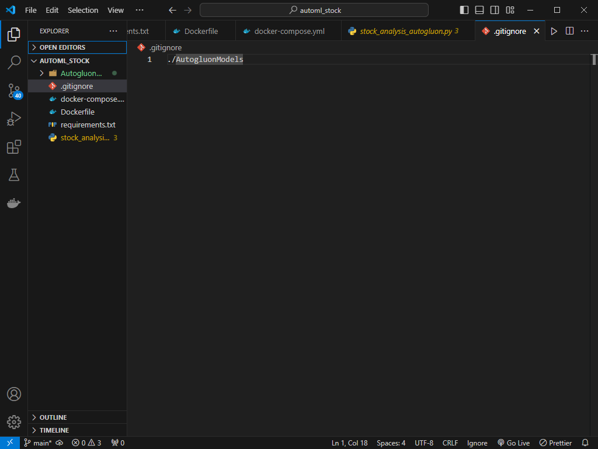This screenshot has height=449, width=598.
Task: Open the overflow menu ellipsis in menu bar
Action: 140,11
